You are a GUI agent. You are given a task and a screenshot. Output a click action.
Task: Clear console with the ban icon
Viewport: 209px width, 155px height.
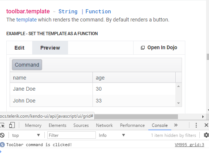pos(2,135)
